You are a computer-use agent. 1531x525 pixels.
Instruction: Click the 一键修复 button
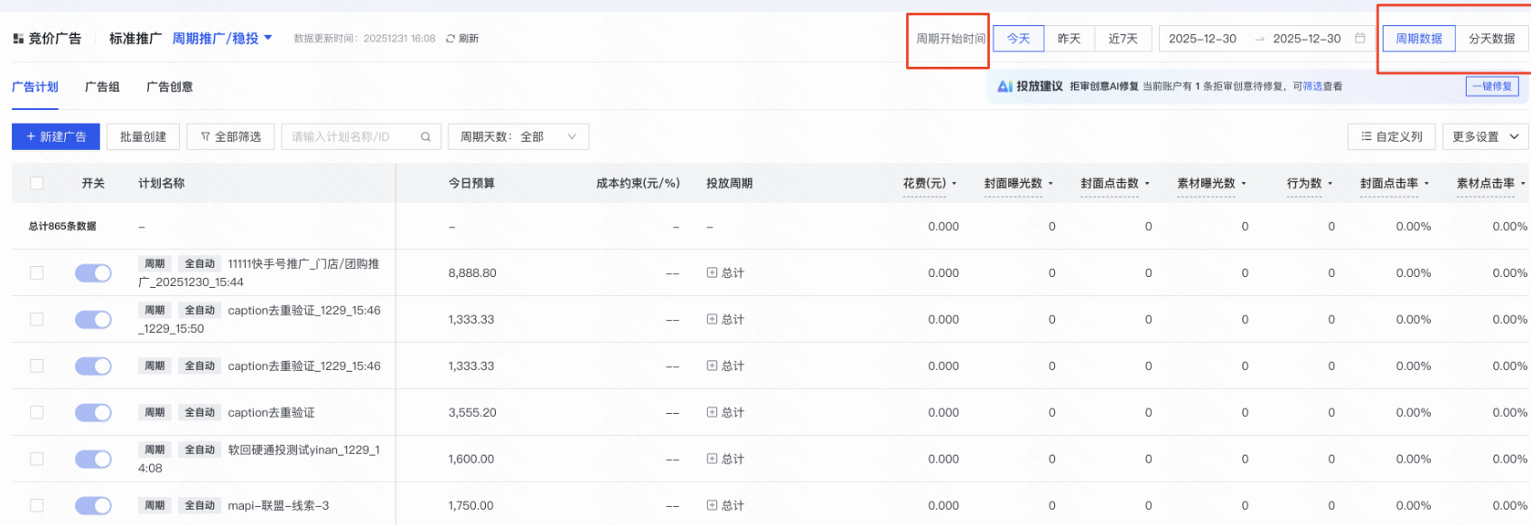(x=1491, y=87)
